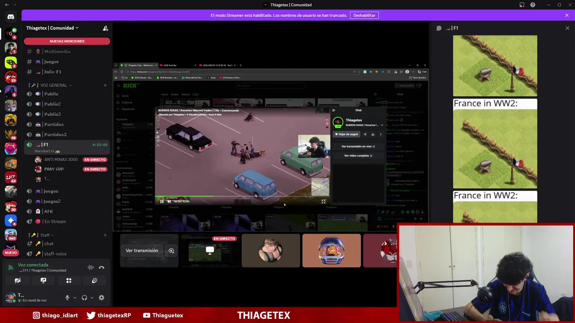Click the green voice connection signal icon
The image size is (575, 323).
click(10, 267)
